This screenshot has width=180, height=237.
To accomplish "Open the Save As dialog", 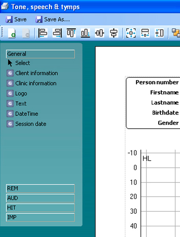I will [53, 19].
